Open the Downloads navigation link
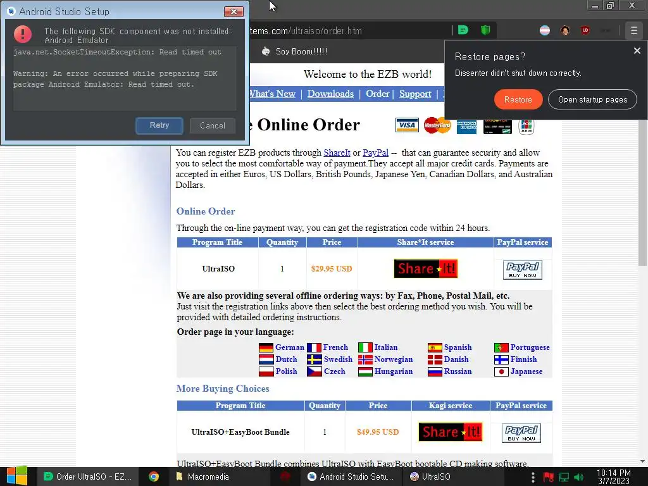Image resolution: width=648 pixels, height=486 pixels. coord(330,94)
